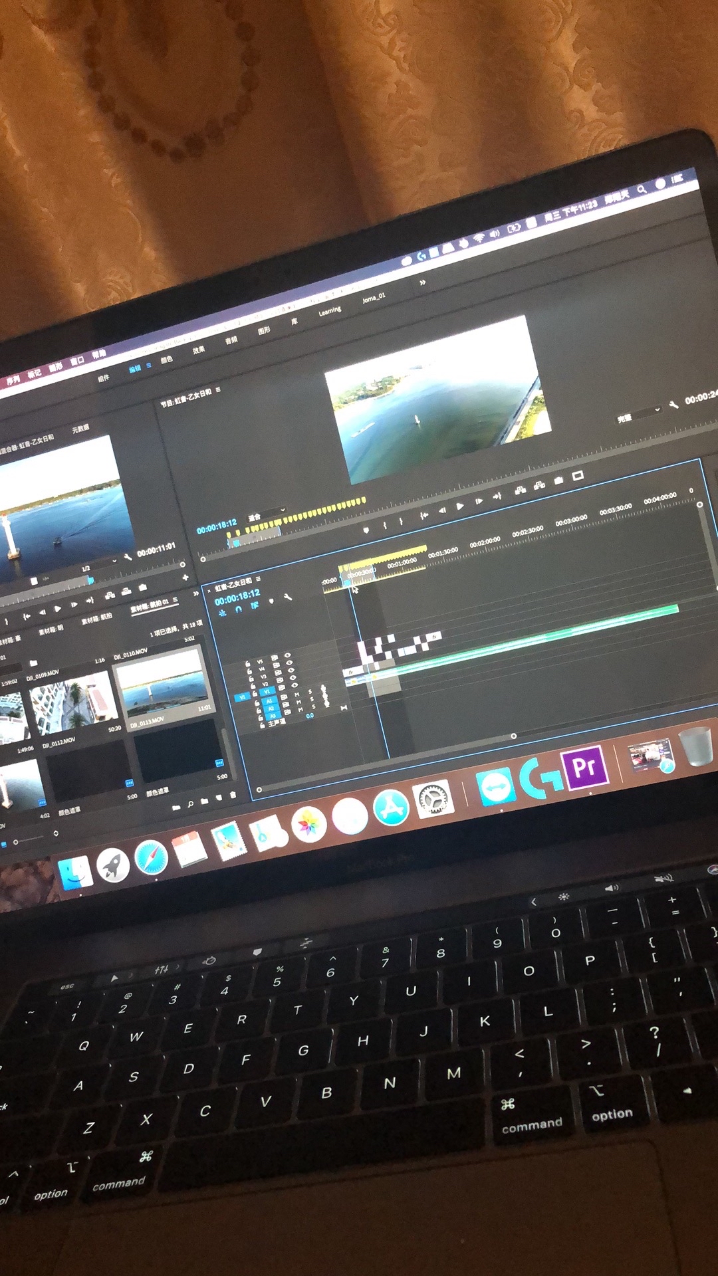Mark Out point in Program Monitor
Screen dimensions: 718x1276
click(x=402, y=521)
